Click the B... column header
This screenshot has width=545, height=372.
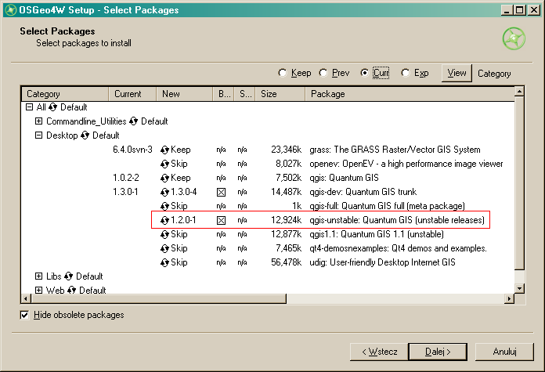tap(223, 94)
